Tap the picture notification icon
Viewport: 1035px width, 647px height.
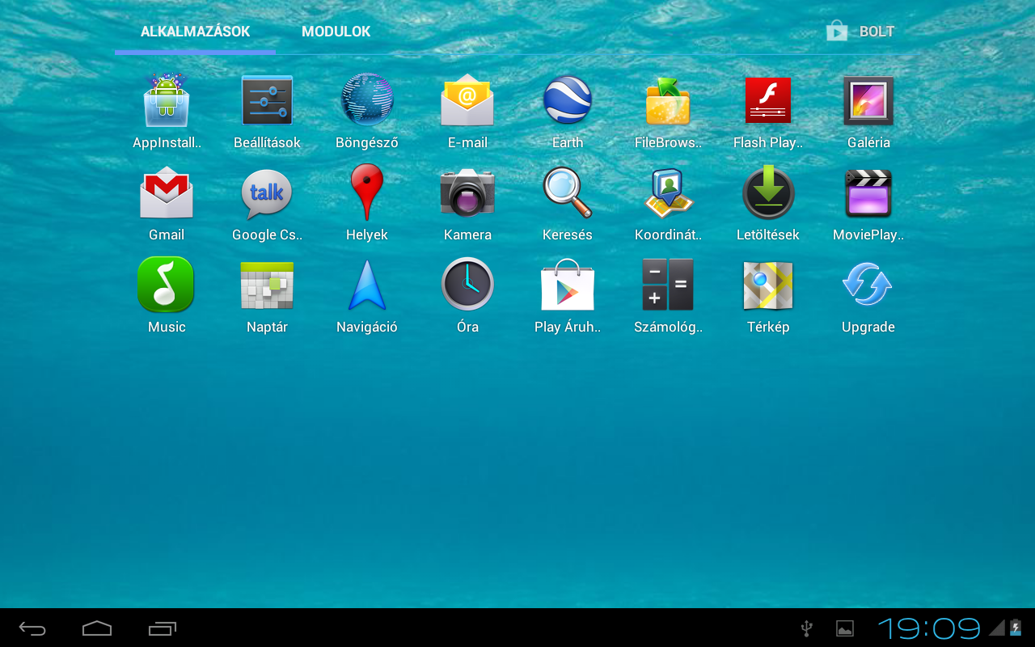coord(845,628)
